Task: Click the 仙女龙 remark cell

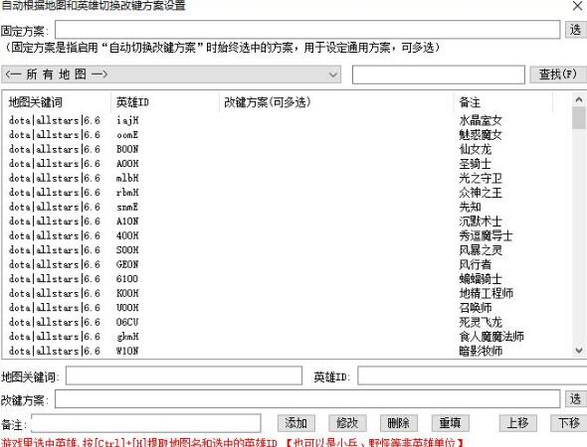Action: pos(475,149)
